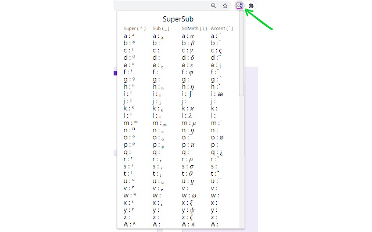The height and width of the screenshot is (232, 372).
Task: Pick superscript m in the Super column
Action: click(135, 122)
